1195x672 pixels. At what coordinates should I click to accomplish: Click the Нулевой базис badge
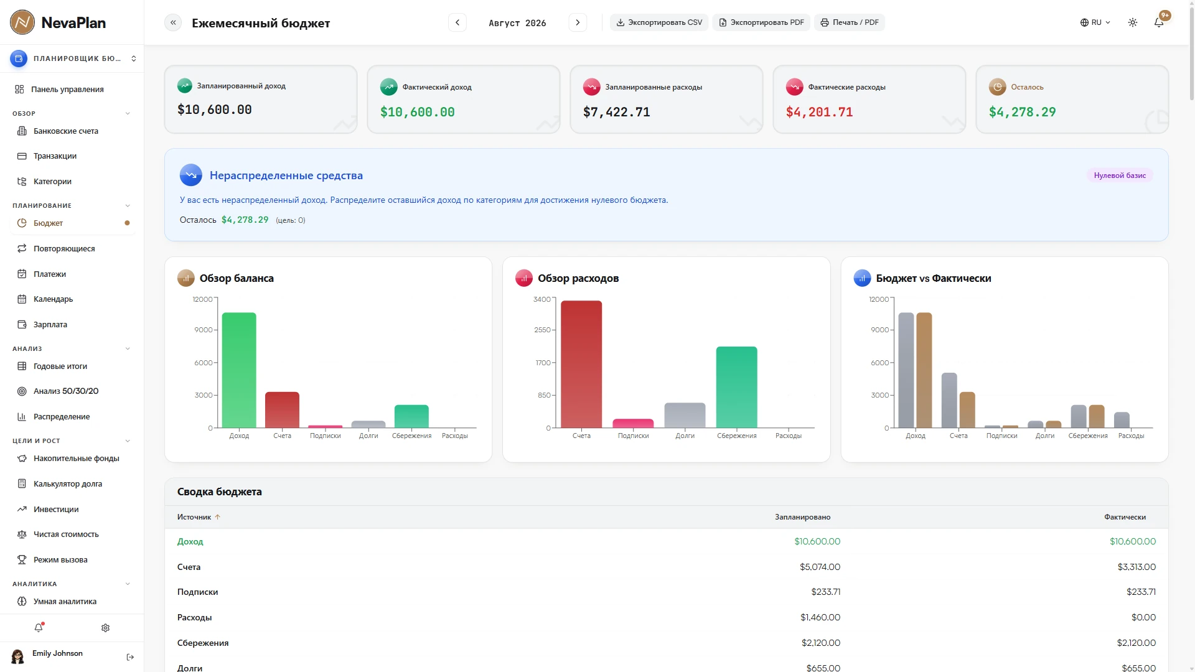pyautogui.click(x=1120, y=175)
